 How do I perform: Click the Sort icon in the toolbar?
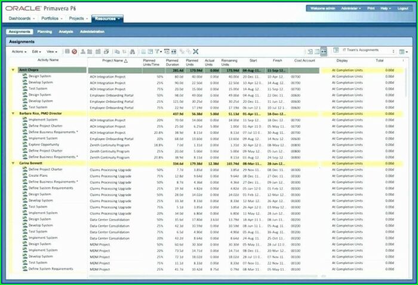pos(124,51)
